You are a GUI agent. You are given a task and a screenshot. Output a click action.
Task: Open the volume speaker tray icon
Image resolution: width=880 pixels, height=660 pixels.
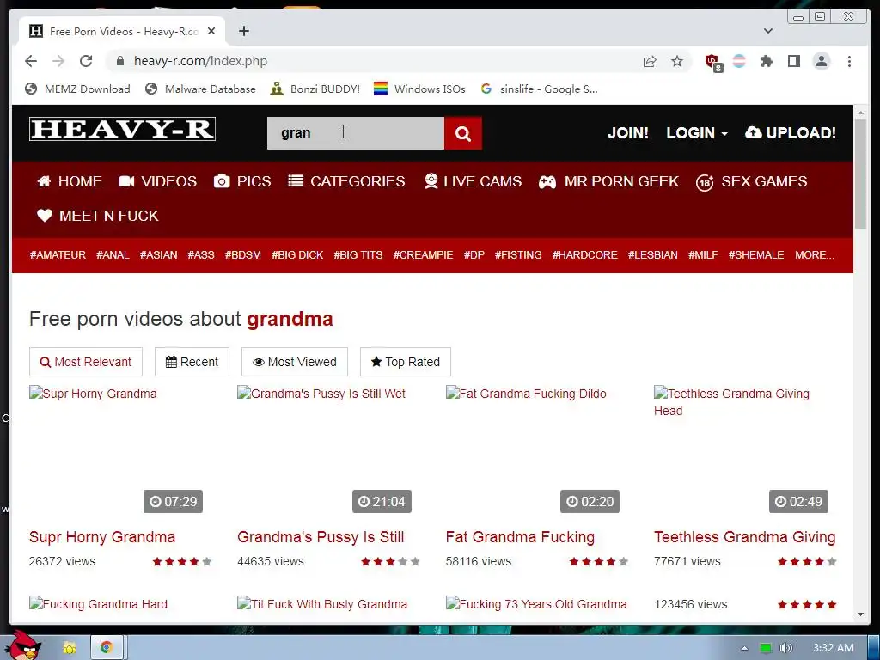[786, 648]
